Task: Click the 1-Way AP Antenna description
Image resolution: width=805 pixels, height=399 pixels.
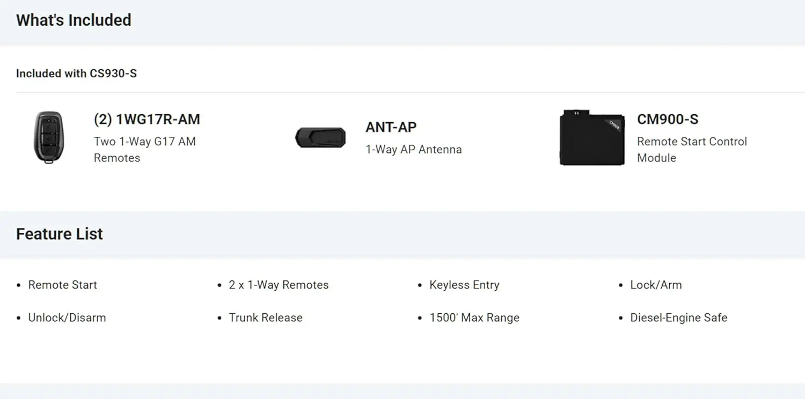Action: point(413,150)
